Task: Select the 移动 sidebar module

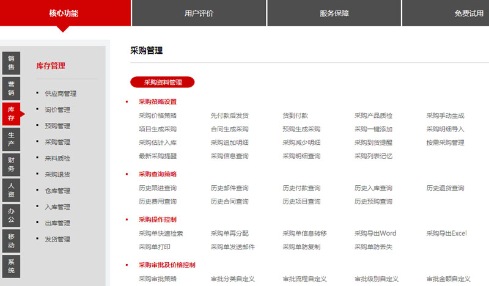Action: 11,240
